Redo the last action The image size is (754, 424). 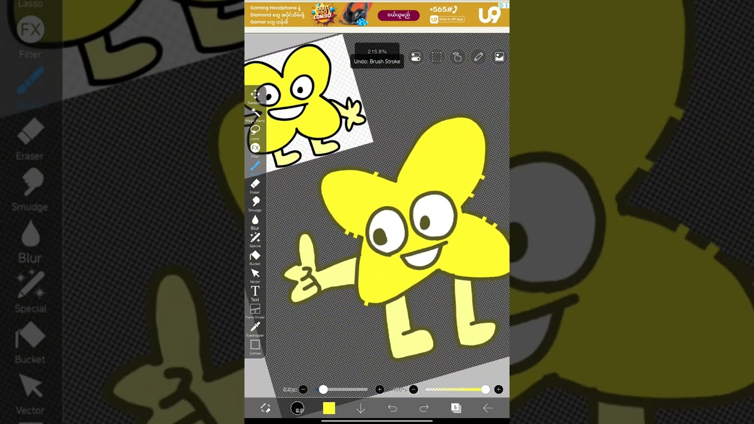[424, 408]
